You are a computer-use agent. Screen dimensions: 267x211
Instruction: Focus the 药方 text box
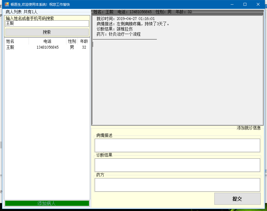point(177,185)
